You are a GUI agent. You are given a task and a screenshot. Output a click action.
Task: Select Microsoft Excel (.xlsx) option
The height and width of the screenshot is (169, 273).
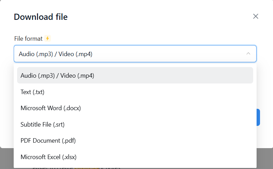coord(49,157)
